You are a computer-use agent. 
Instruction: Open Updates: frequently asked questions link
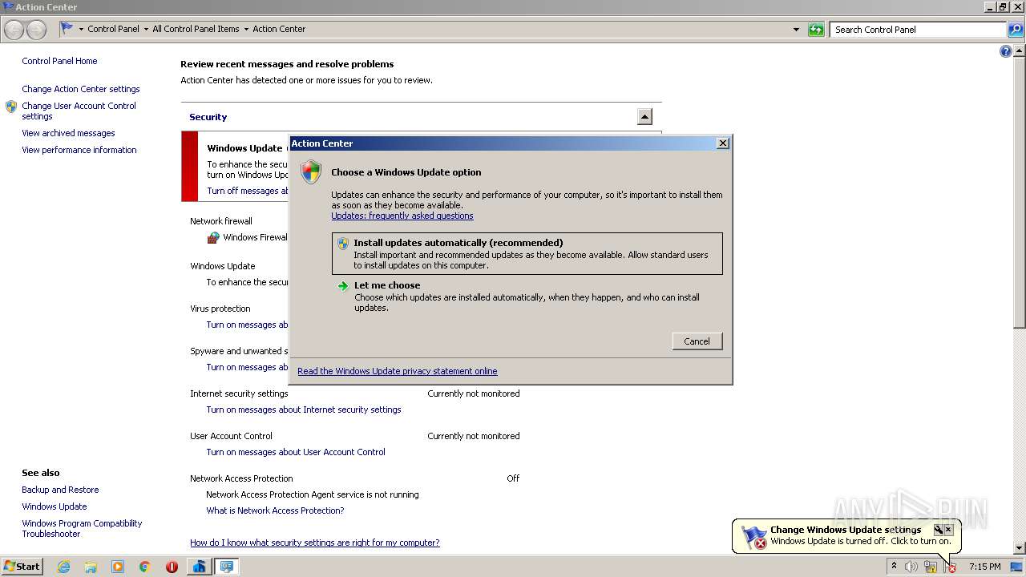pyautogui.click(x=402, y=216)
